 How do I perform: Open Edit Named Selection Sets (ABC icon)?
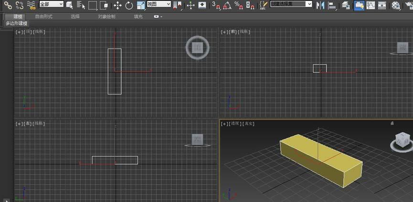point(264,5)
